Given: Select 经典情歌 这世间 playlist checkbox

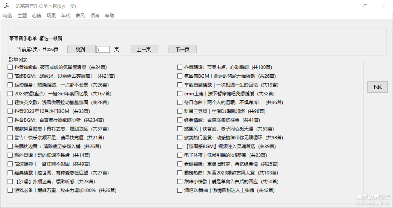Looking at the screenshot, I should tap(10, 173).
